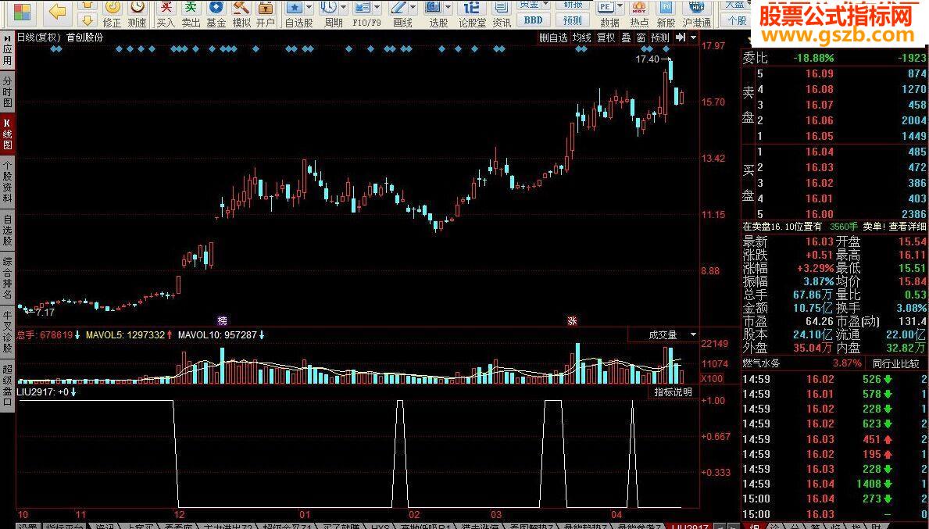
Task: Click the jump-to-latest arrow icon
Action: [x=681, y=38]
